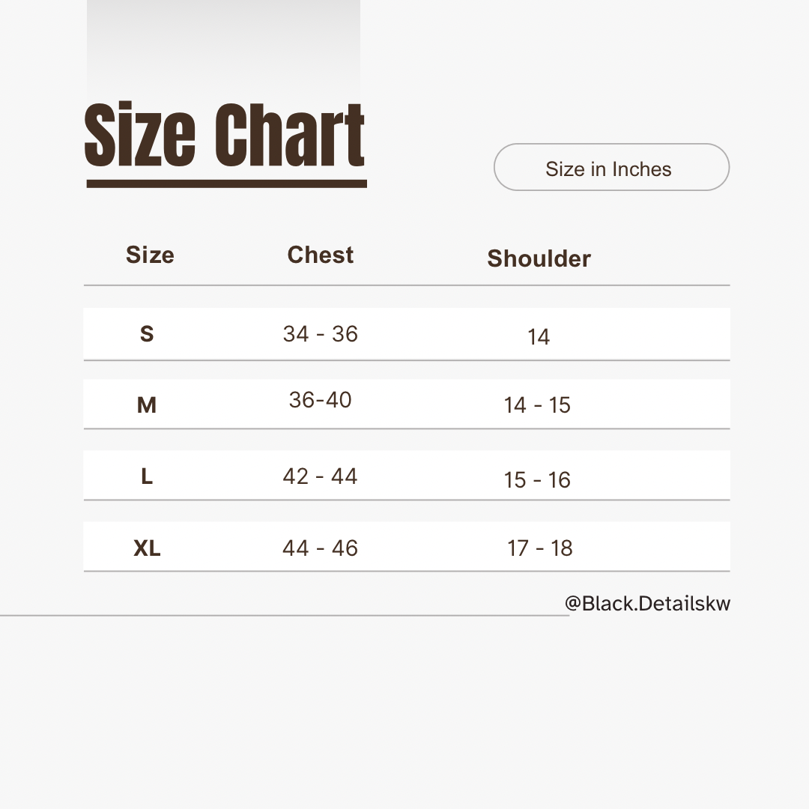Select chest value 42 - 44
The width and height of the screenshot is (809, 809).
point(320,476)
